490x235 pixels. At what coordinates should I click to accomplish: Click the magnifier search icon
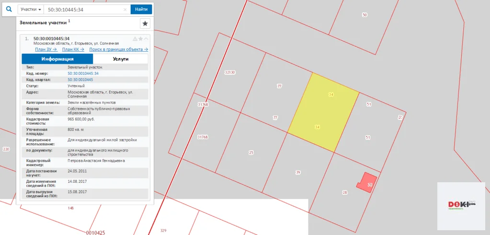(x=9, y=9)
